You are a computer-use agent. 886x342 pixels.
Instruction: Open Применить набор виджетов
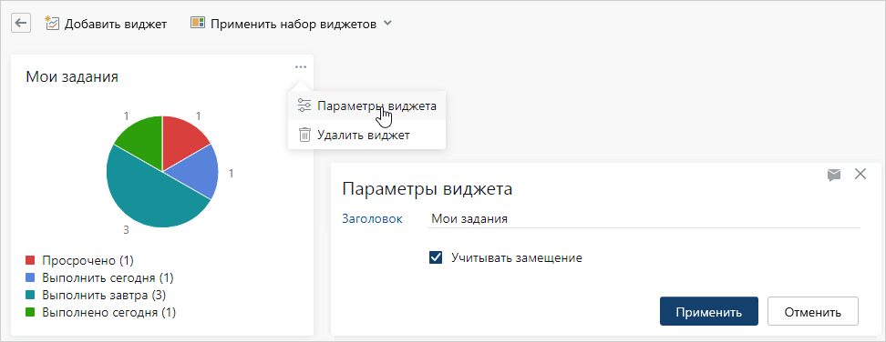pyautogui.click(x=294, y=25)
